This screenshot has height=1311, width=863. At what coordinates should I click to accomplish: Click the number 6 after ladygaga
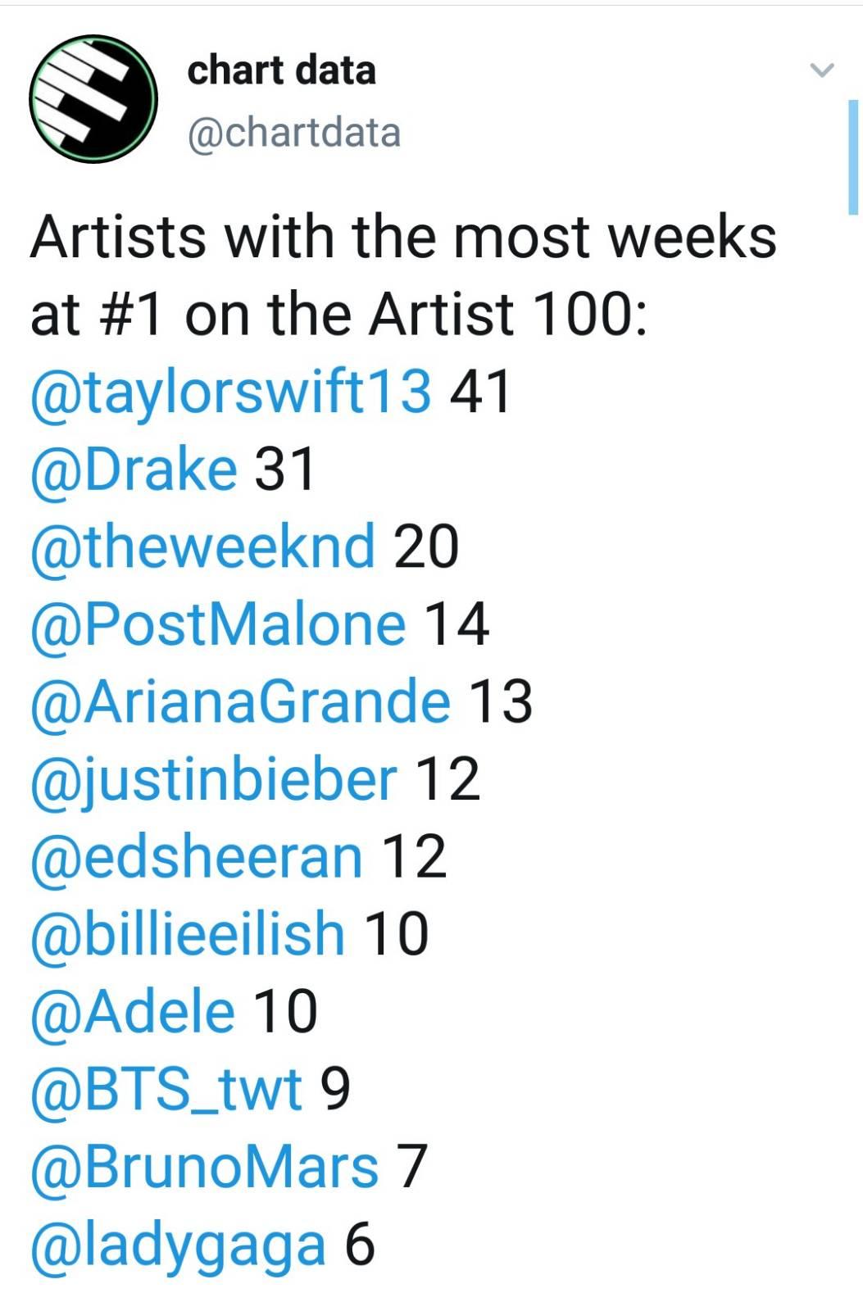(360, 1245)
